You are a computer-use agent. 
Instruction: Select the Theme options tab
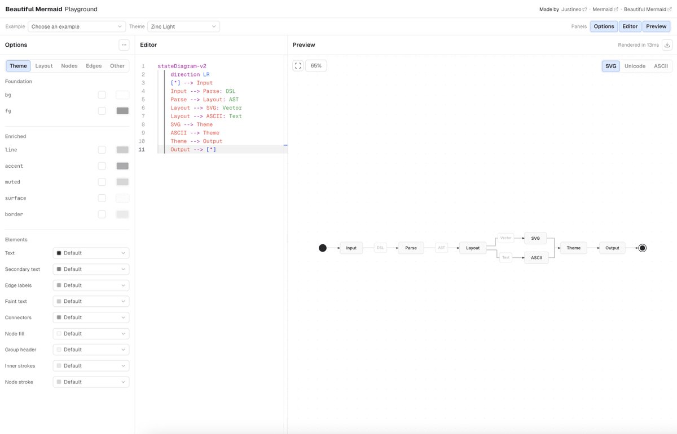click(x=18, y=66)
